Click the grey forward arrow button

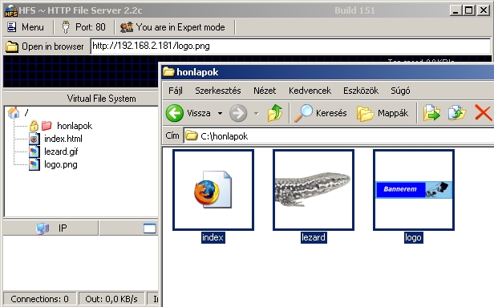point(238,113)
